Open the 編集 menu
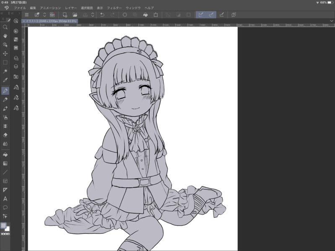Image resolution: width=335 pixels, height=251 pixels. click(x=33, y=8)
